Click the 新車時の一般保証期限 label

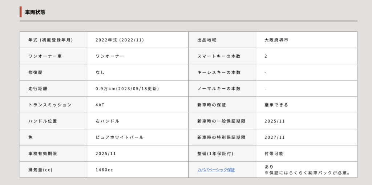[x=221, y=121]
